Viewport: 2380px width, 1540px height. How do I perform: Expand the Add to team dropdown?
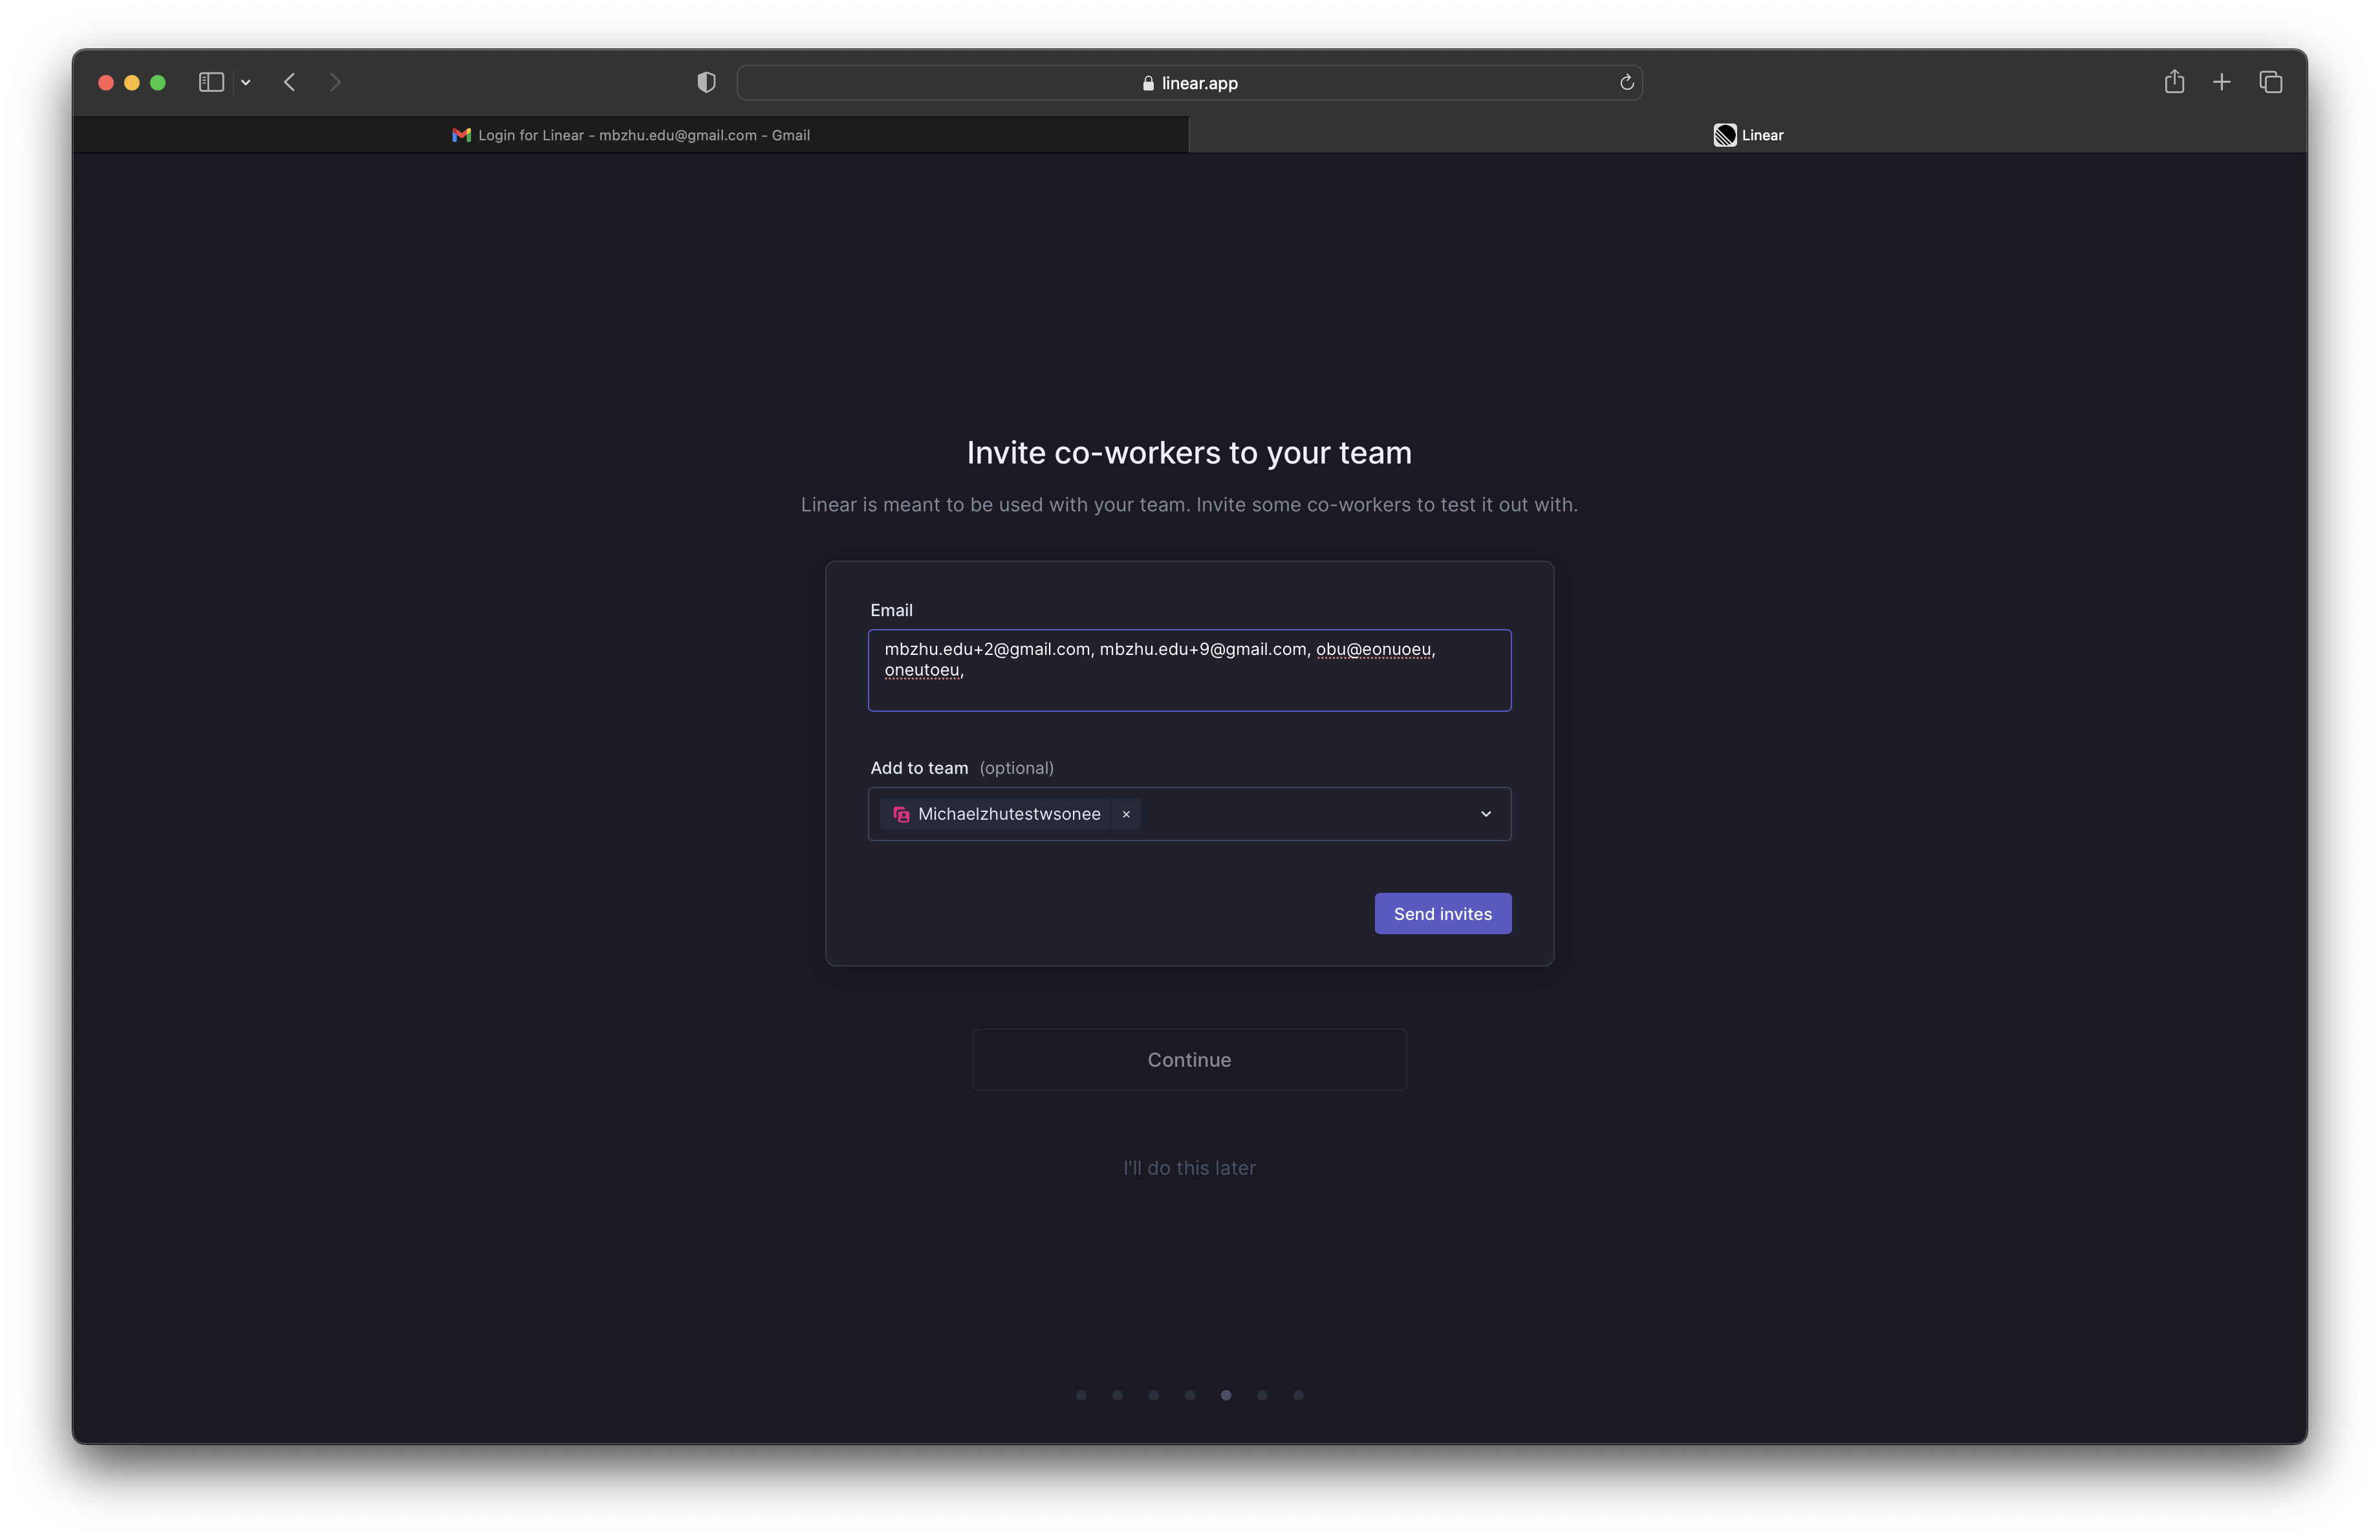pos(1486,815)
